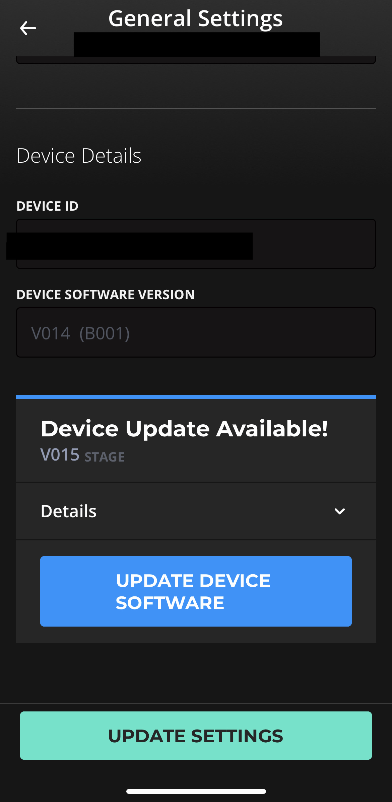Image resolution: width=392 pixels, height=802 pixels.
Task: Tap the home indicator bar
Action: (196, 791)
